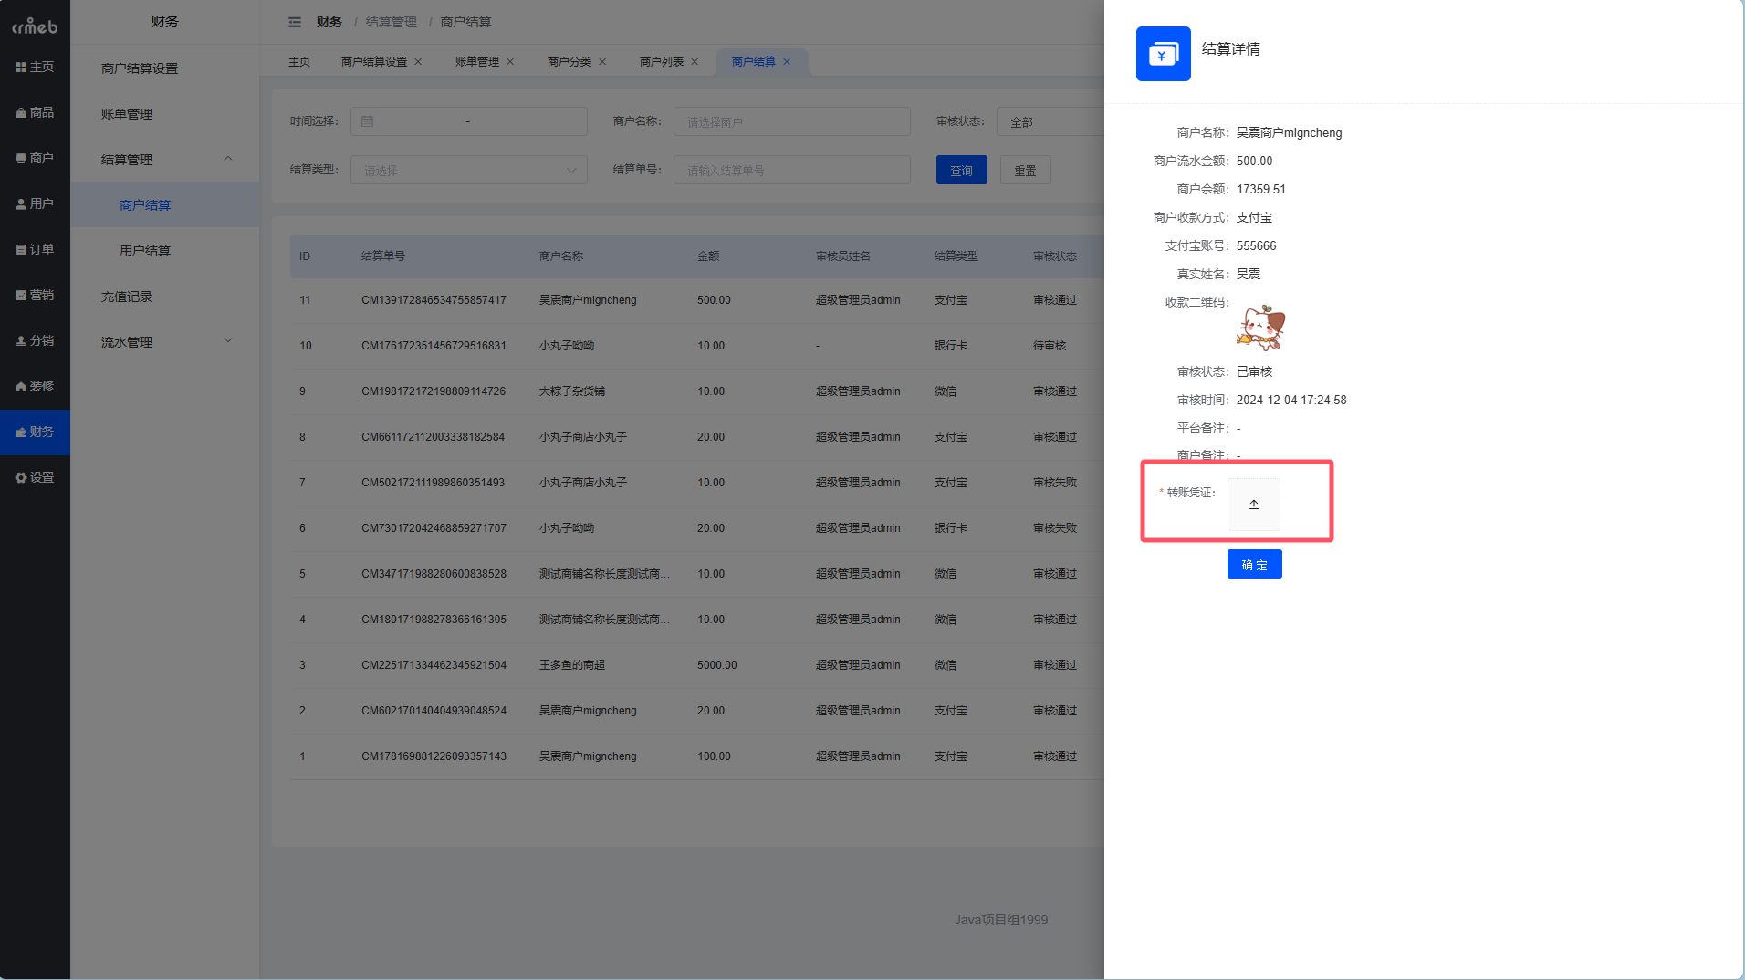Image resolution: width=1745 pixels, height=980 pixels.
Task: Go to 订单 in the sidebar
Action: (x=35, y=249)
